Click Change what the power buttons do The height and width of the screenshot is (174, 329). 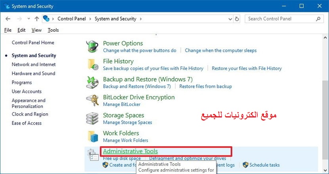(x=140, y=51)
